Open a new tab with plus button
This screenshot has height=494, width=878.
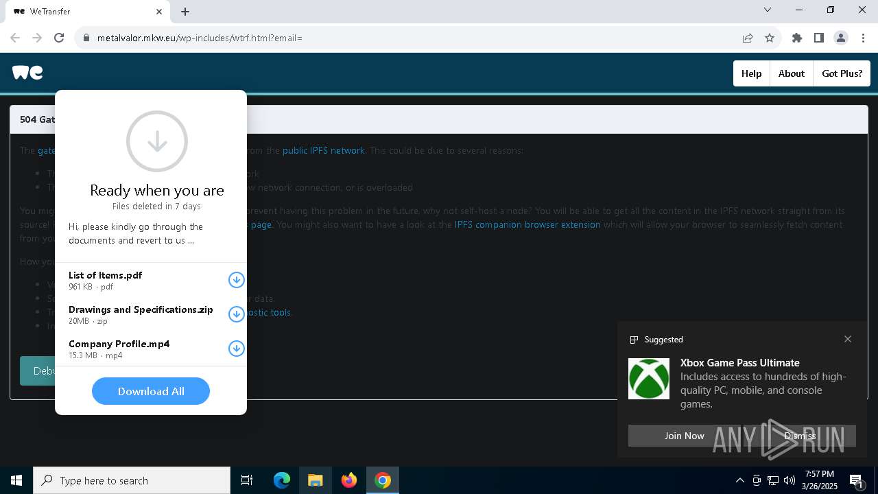click(185, 12)
